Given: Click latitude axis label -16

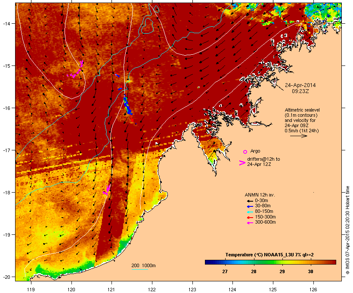Looking at the screenshot, I should (x=6, y=108).
